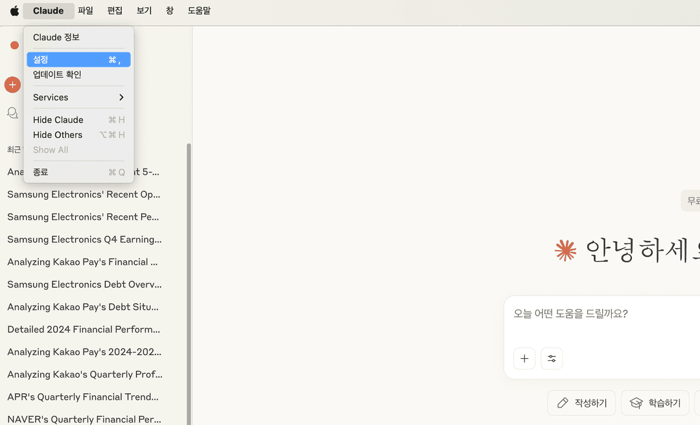Open chat Analyzing Kakao Pay's 2024-202...
Image resolution: width=700 pixels, height=425 pixels.
(x=84, y=352)
